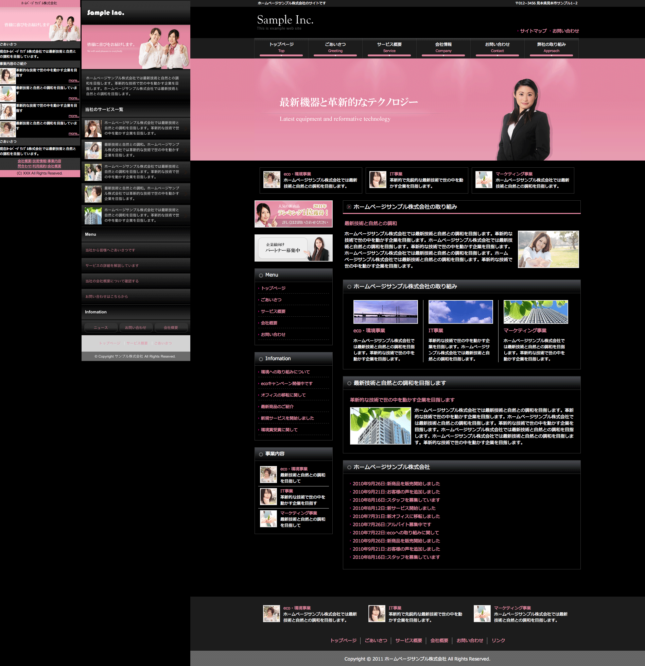Click the blue sky photo above IT事業
The image size is (645, 666).
pyautogui.click(x=460, y=312)
